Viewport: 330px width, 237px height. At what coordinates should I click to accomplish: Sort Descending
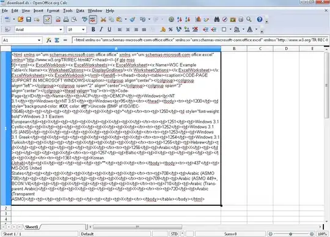coord(188,20)
